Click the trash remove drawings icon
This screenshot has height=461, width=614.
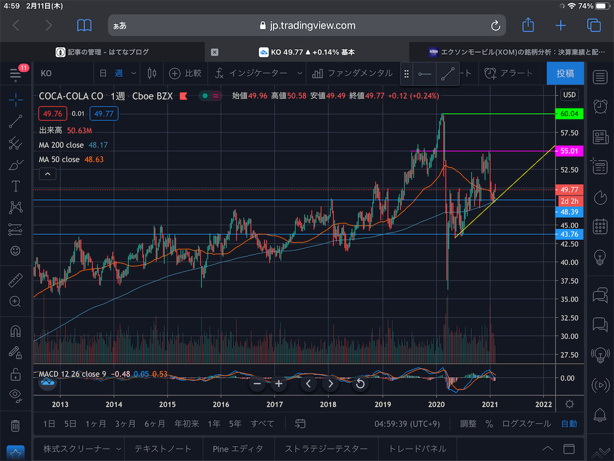coord(15,426)
